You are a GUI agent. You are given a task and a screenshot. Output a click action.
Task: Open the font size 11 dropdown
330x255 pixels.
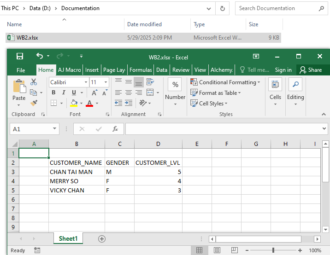pos(106,82)
